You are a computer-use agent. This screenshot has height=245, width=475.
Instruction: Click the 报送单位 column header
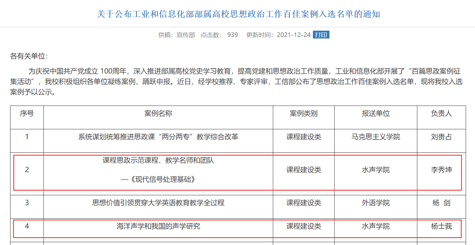[x=376, y=113]
